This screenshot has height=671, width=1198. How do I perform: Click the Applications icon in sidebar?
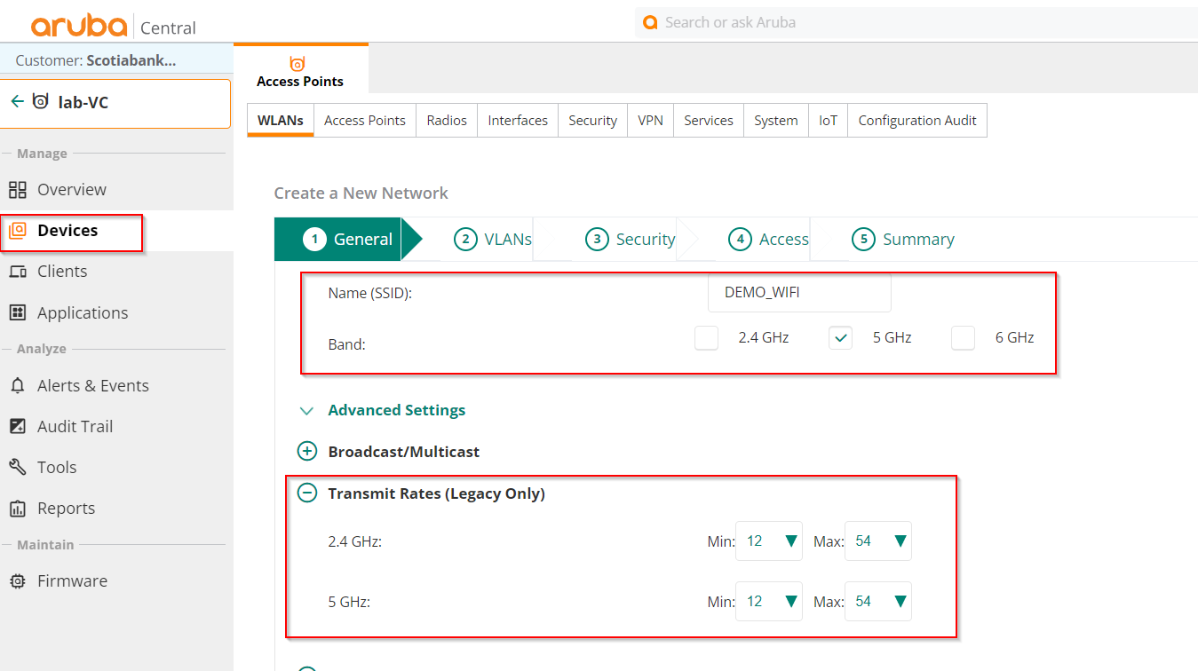(x=18, y=312)
